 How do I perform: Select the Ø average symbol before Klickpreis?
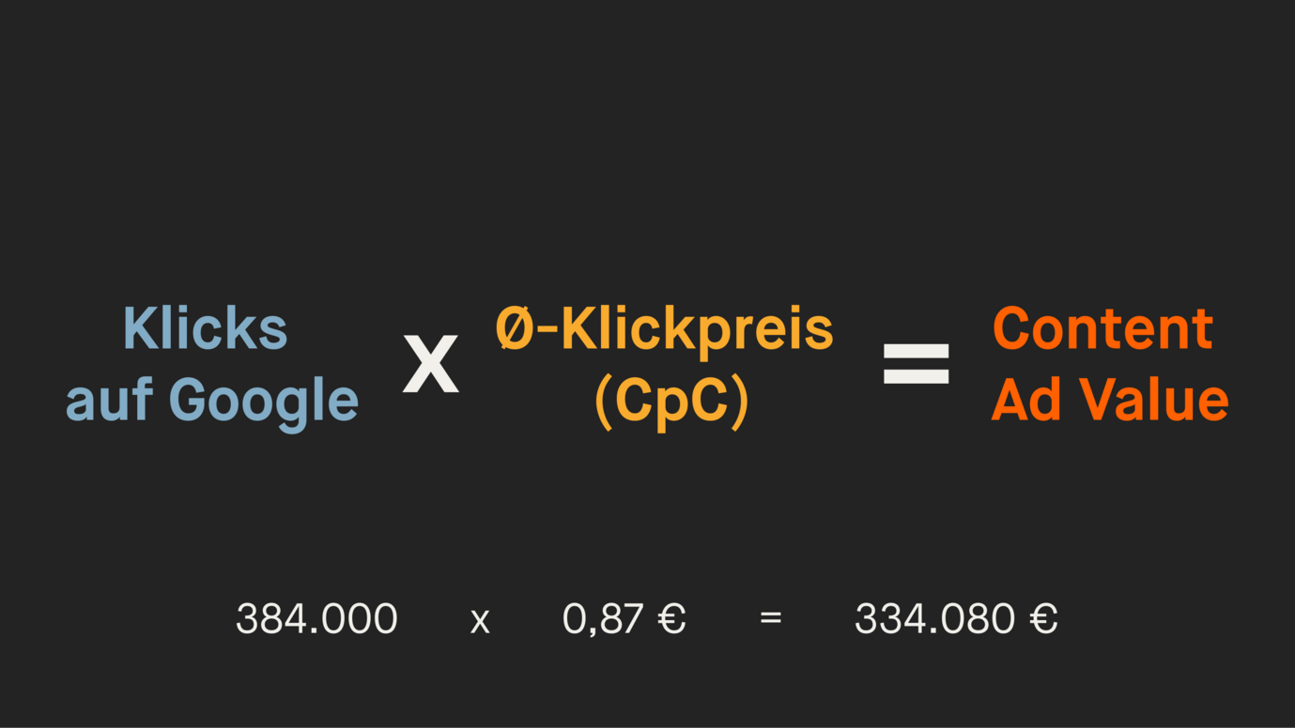pos(515,328)
